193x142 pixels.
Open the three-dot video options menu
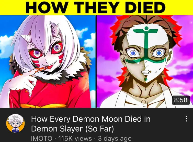point(186,119)
